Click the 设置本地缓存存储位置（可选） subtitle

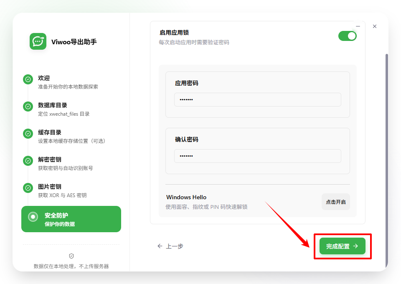pos(71,141)
